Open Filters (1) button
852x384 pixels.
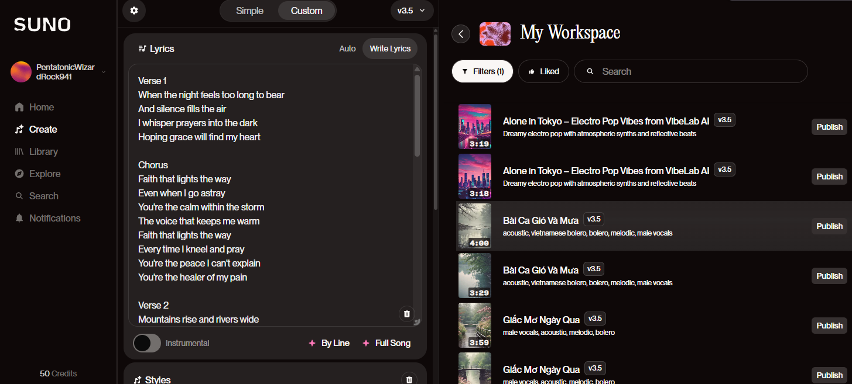coord(483,71)
